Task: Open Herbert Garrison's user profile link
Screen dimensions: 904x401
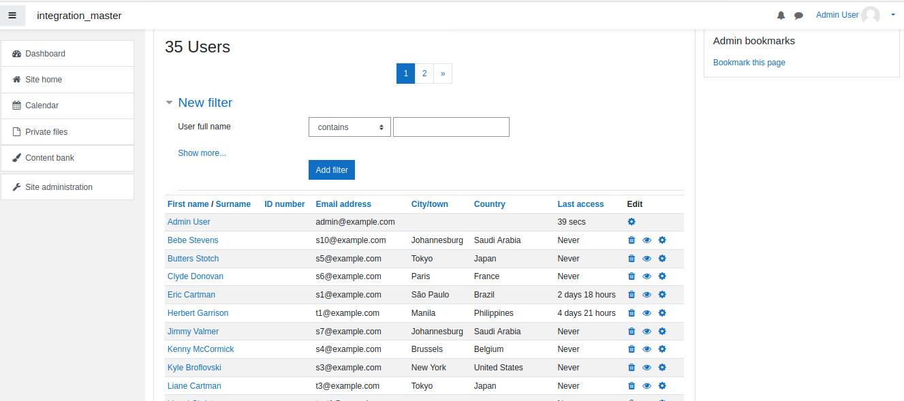Action: pyautogui.click(x=198, y=313)
